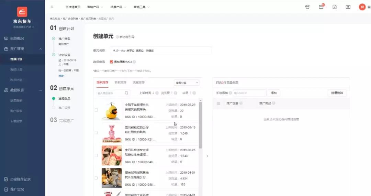Screen dimensions: 371x196
Task: Open the 全部分类 category dropdown
Action: click(187, 83)
